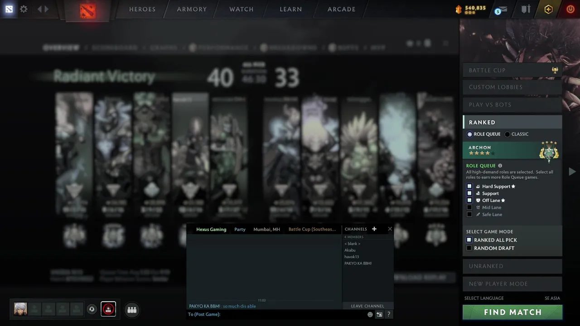Open the Dota 2 main menu logo
Screen dimensions: 580x326
pyautogui.click(x=9, y=9)
